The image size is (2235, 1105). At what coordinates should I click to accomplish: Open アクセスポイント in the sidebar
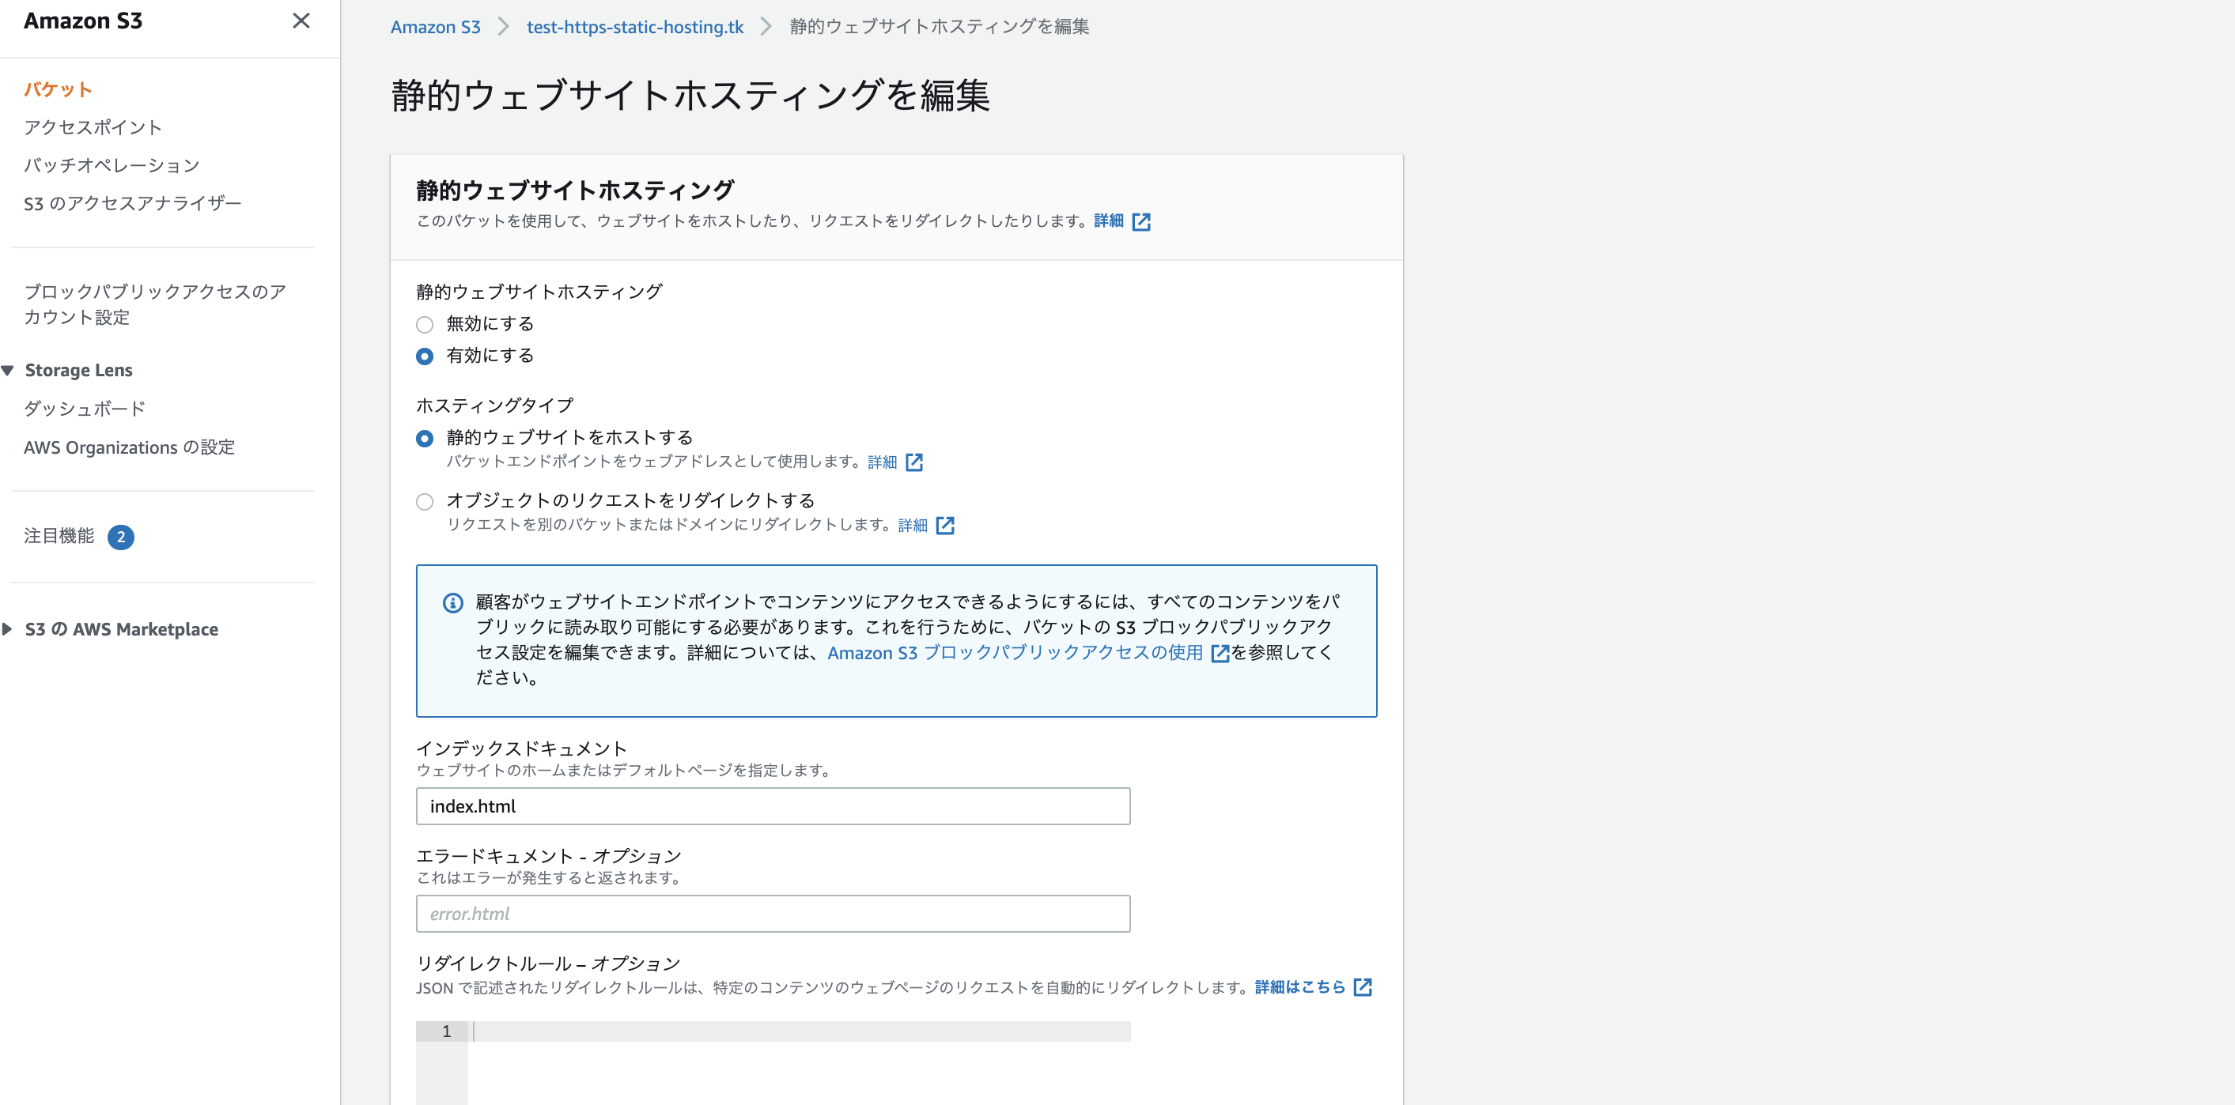(x=92, y=127)
